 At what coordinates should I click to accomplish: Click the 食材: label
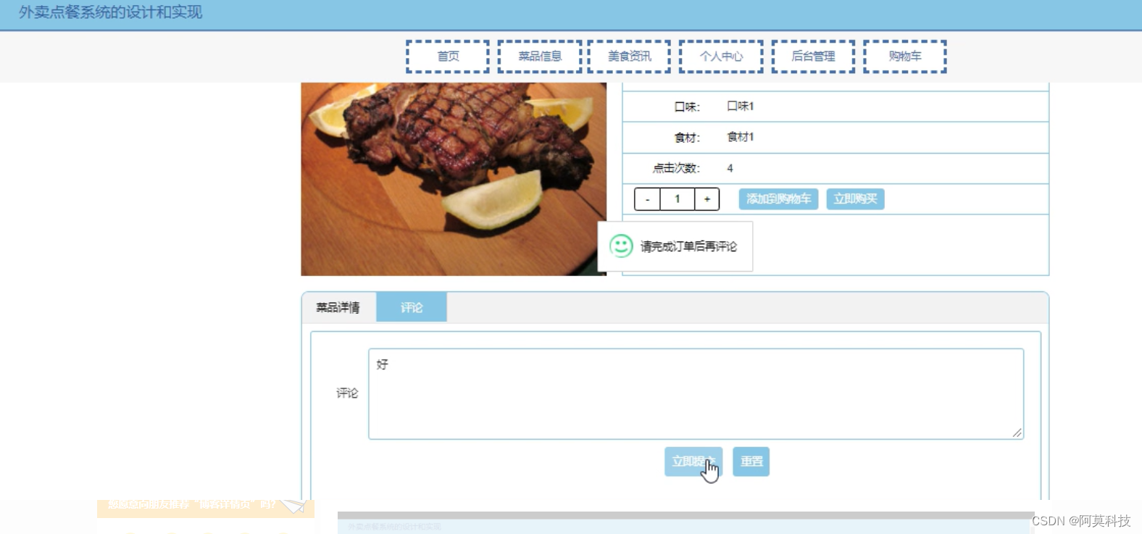(x=687, y=138)
